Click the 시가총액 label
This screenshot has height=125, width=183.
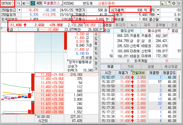(x=117, y=10)
